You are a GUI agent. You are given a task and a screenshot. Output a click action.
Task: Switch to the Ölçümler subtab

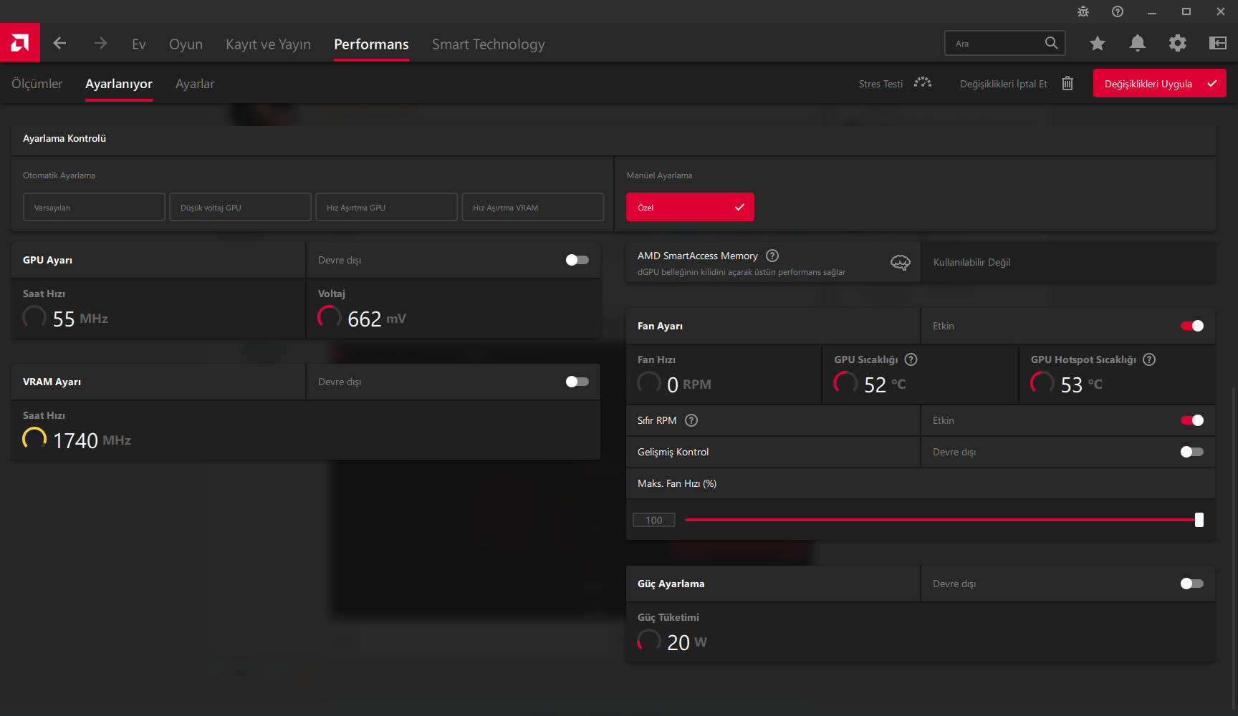[37, 84]
